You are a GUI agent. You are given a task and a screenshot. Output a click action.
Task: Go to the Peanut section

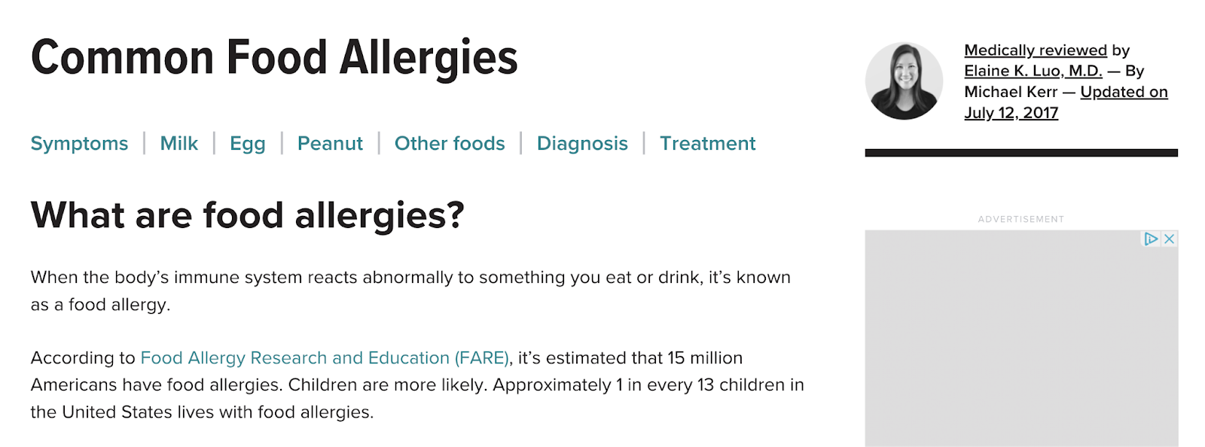click(x=330, y=143)
